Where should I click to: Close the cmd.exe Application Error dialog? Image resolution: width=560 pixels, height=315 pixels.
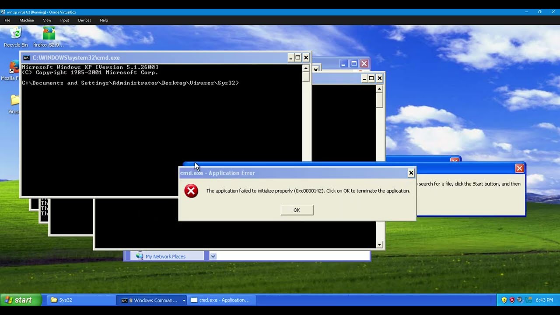(x=411, y=173)
